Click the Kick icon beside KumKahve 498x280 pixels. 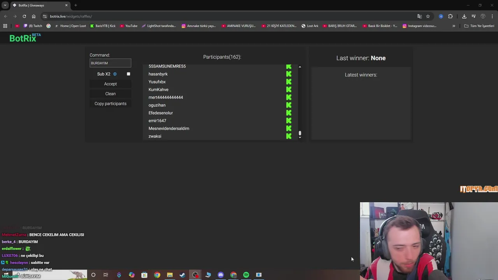tap(289, 89)
